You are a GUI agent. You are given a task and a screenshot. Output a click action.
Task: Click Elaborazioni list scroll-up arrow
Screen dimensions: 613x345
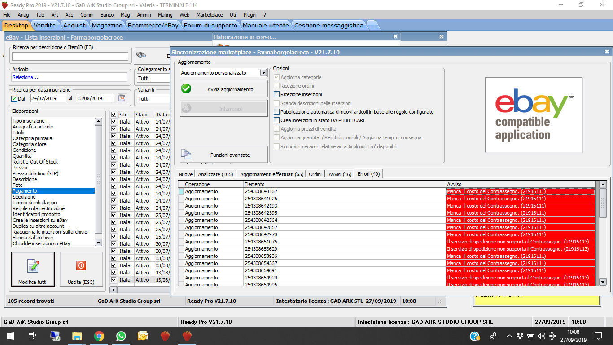[x=98, y=121]
